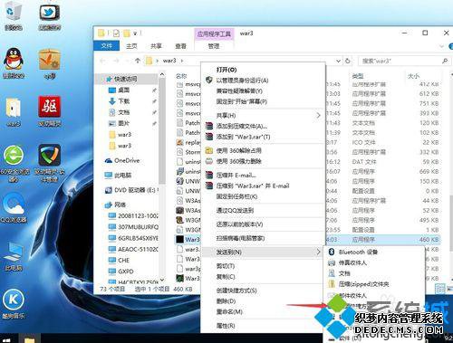Click chevron after war3 in address bar
Image resolution: width=453 pixels, height=343 pixels.
point(182,61)
